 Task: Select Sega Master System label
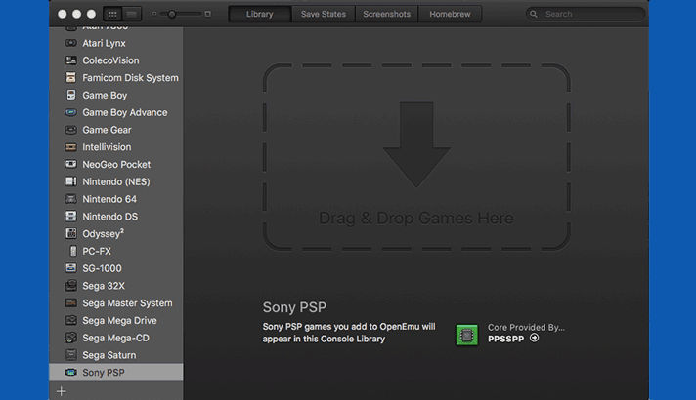click(127, 303)
